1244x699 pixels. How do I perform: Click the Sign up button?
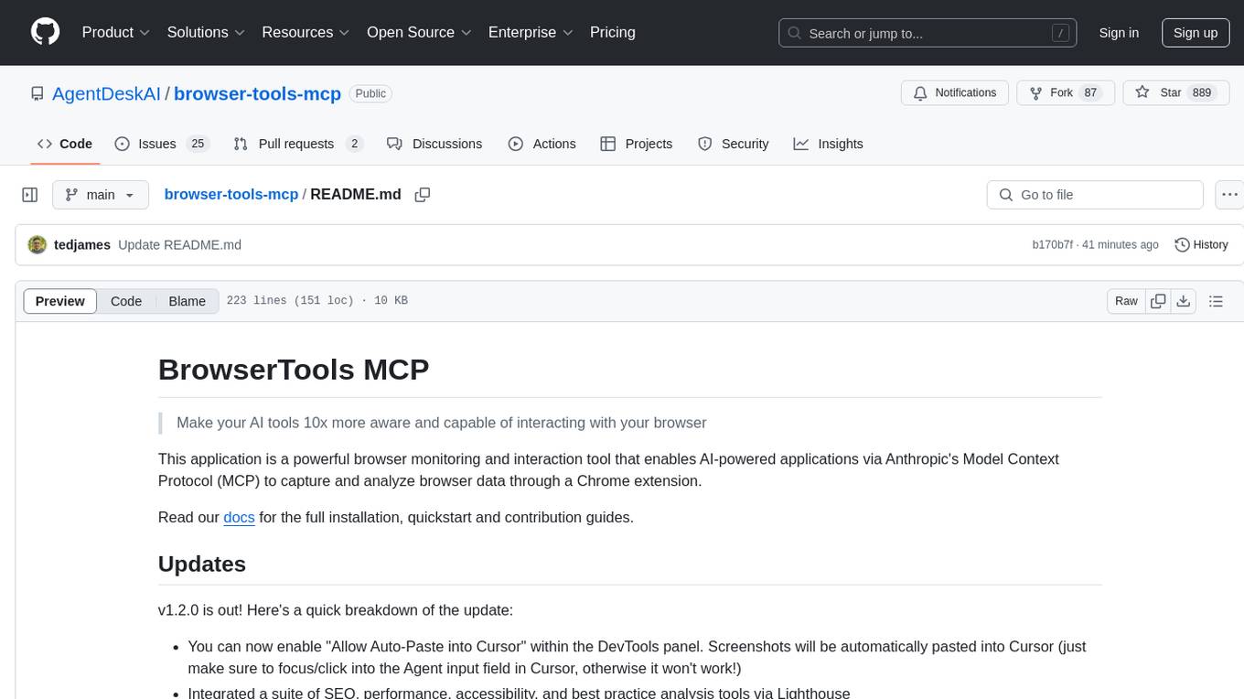tap(1196, 33)
